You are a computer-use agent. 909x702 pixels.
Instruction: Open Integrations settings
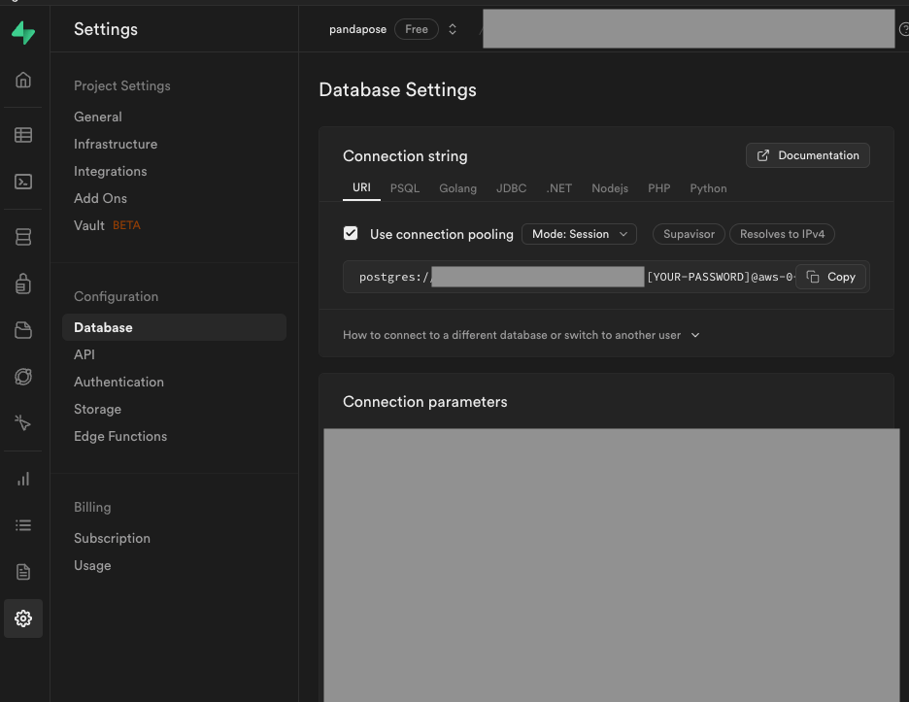tap(110, 171)
